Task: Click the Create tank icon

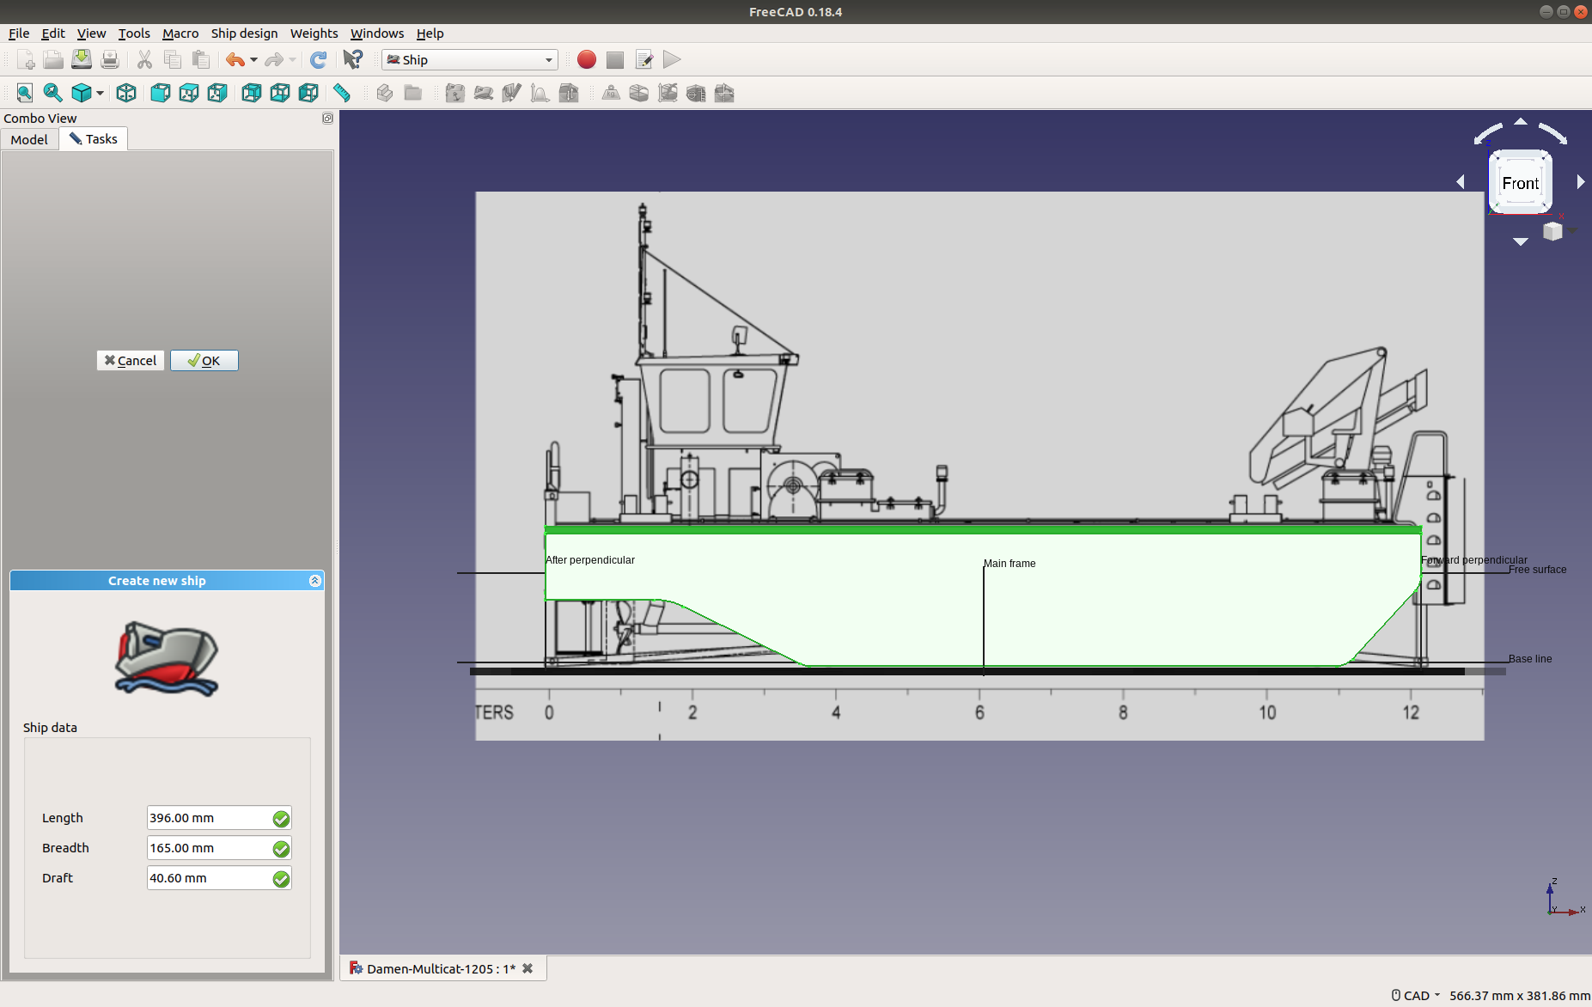Action: pyautogui.click(x=639, y=93)
